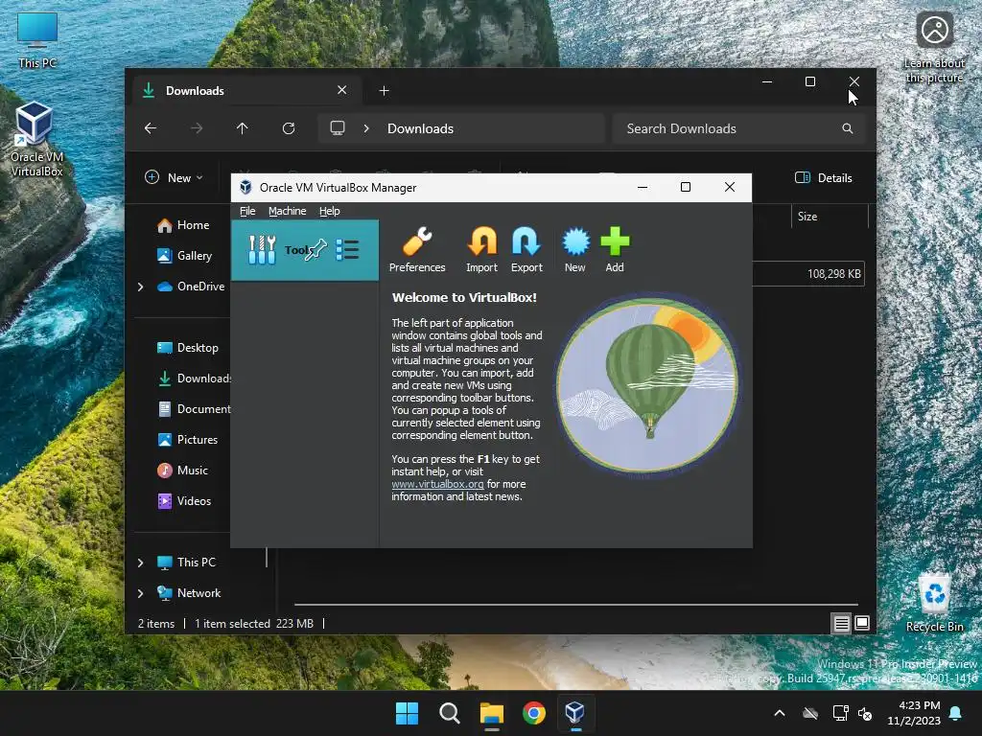Show hidden system tray icons
This screenshot has height=736, width=982.
point(779,713)
